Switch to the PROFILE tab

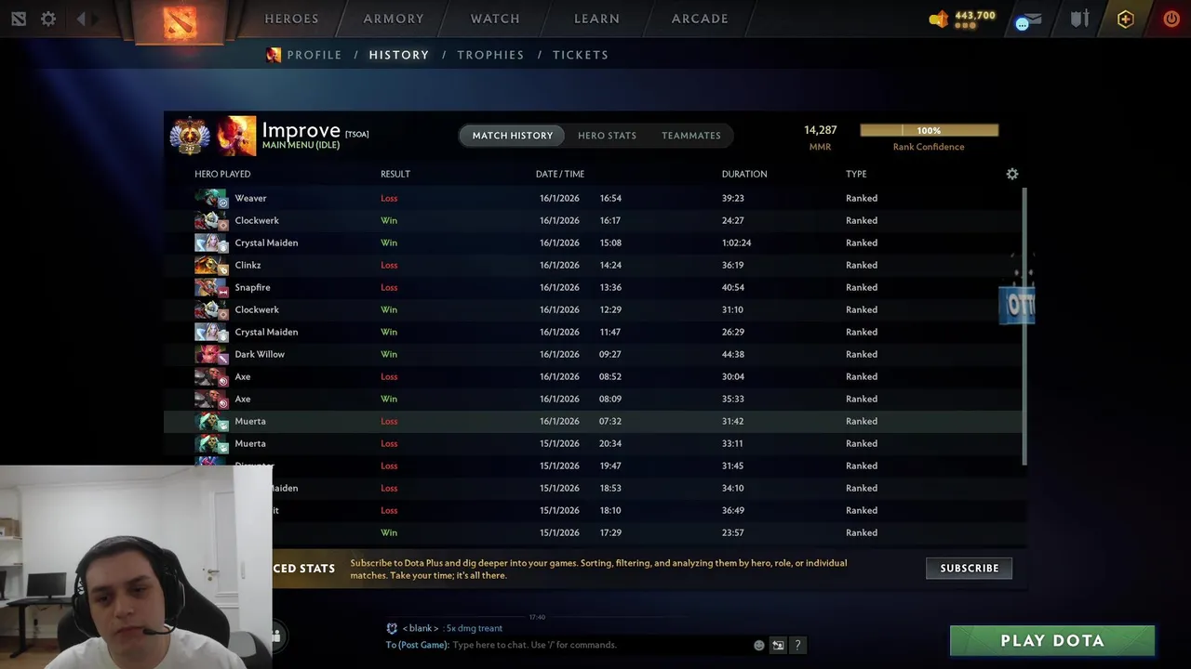coord(314,55)
